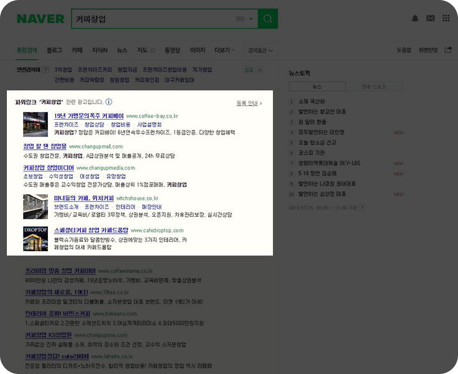Open the 마녀들의 카페, 위치커피 ad link

(84, 198)
